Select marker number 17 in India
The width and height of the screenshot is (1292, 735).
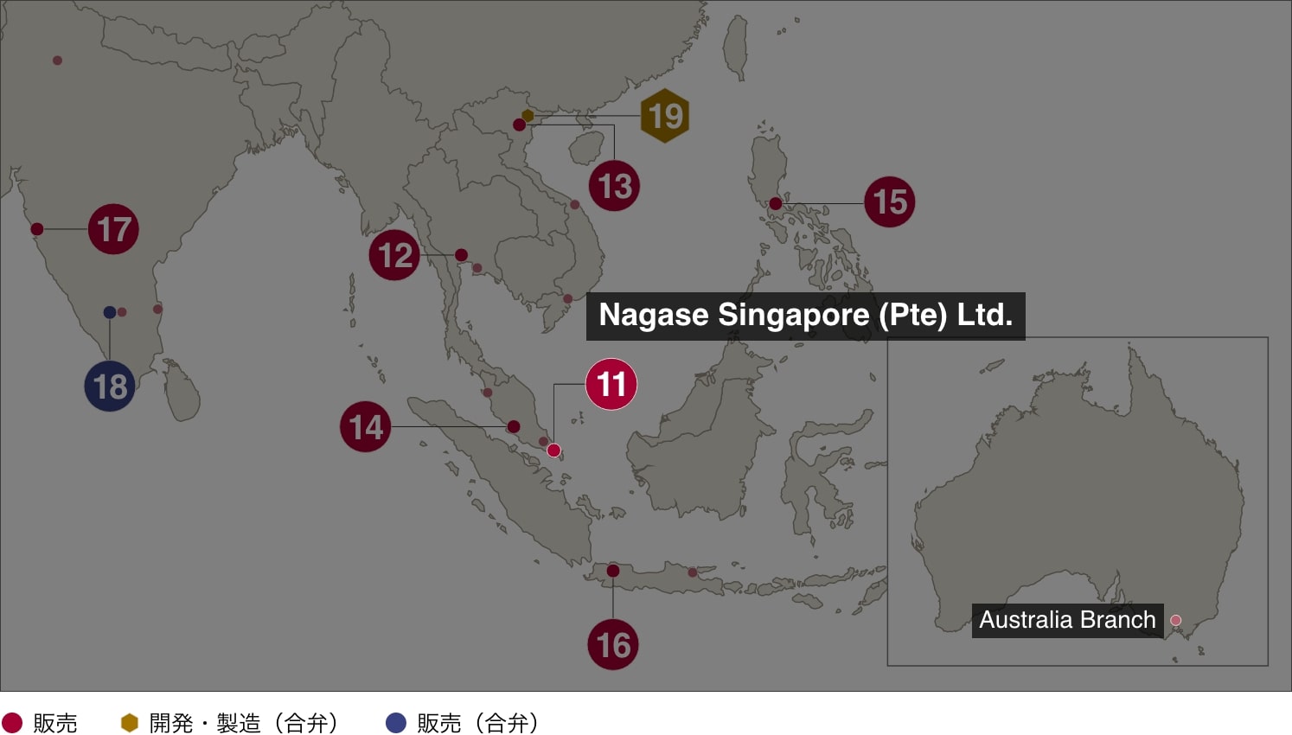click(113, 229)
